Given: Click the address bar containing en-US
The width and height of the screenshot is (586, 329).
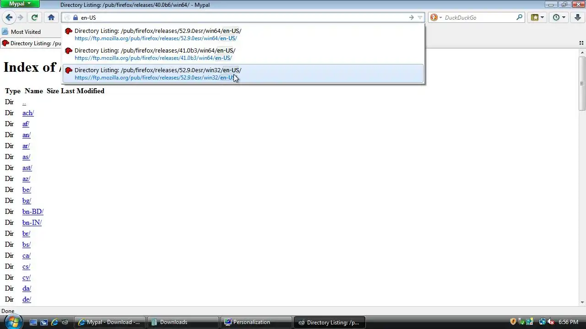Looking at the screenshot, I should pos(243,17).
